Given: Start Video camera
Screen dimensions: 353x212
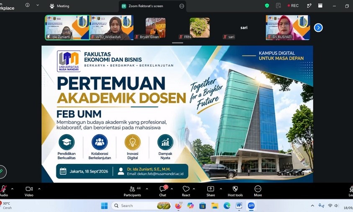Looking at the screenshot, I should point(29,191).
